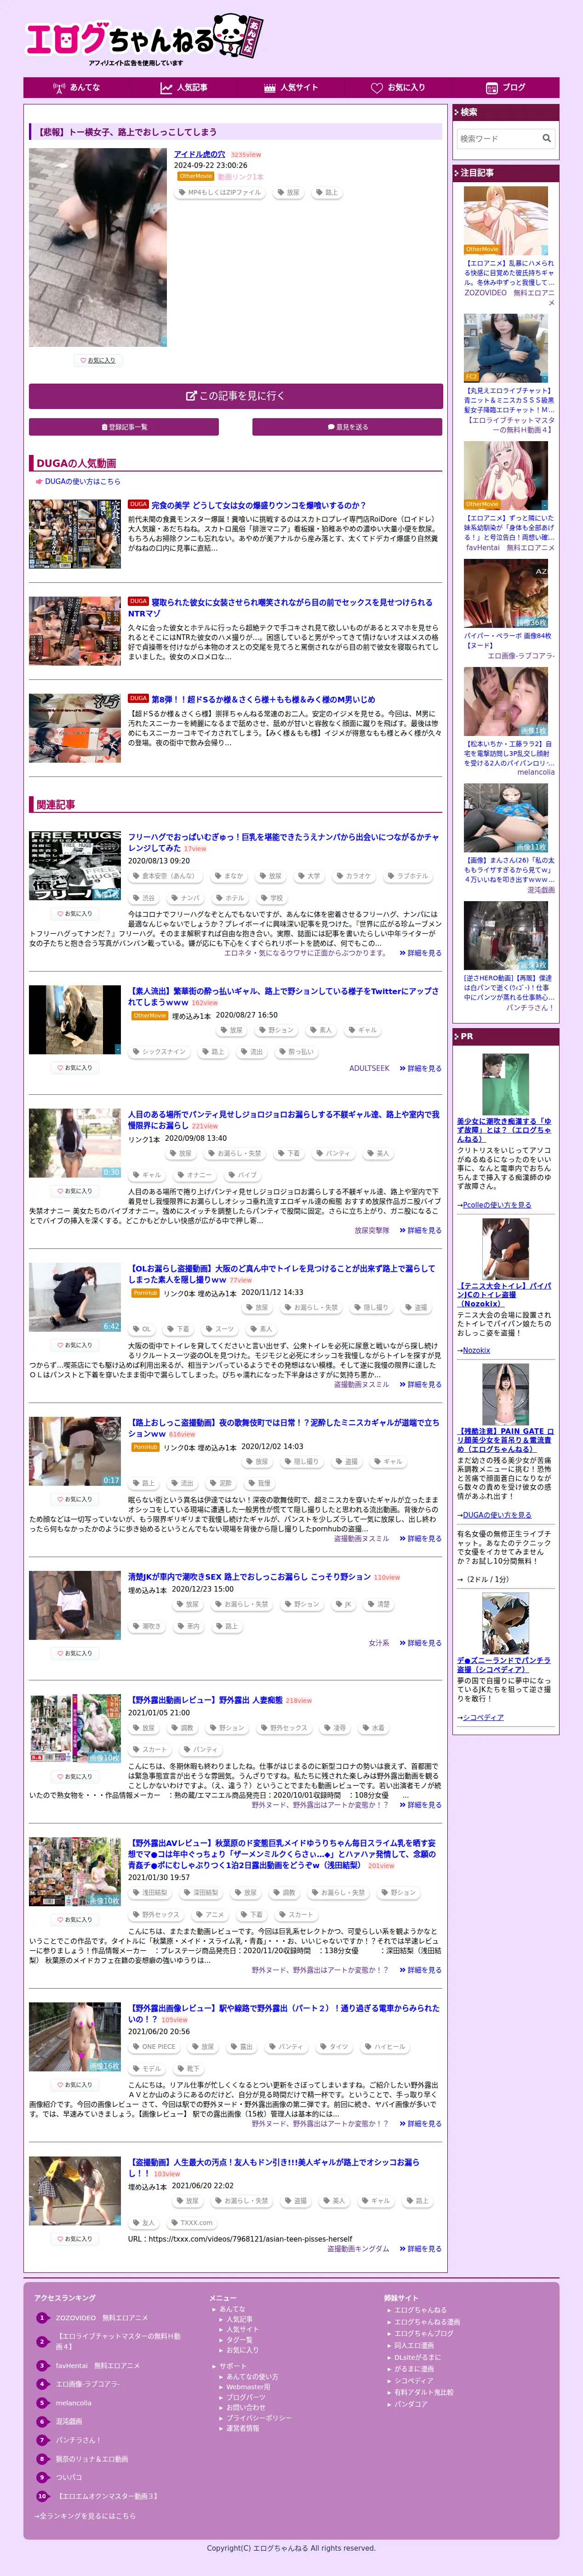This screenshot has height=2576, width=583.
Task: Click the 登録記事一覧 button
Action: click(x=124, y=427)
